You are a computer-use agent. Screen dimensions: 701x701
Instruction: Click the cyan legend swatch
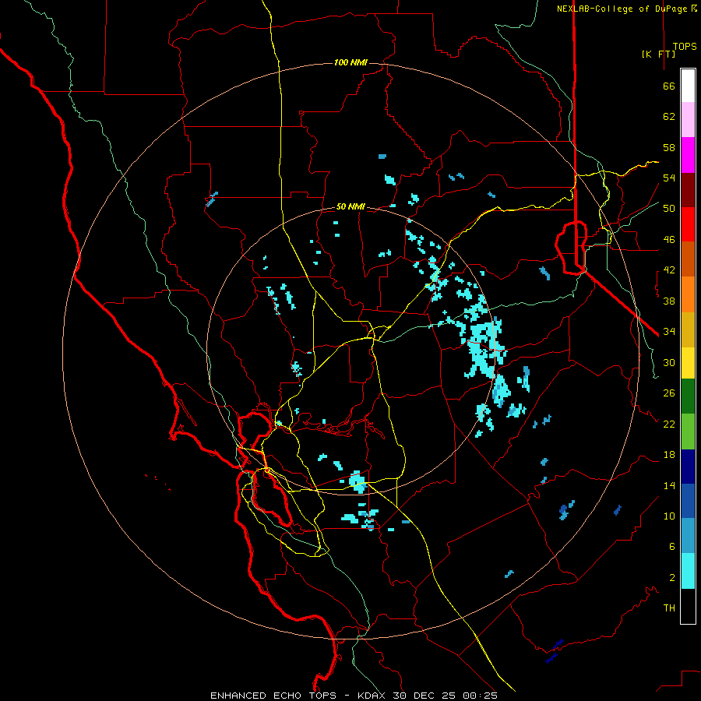point(688,571)
